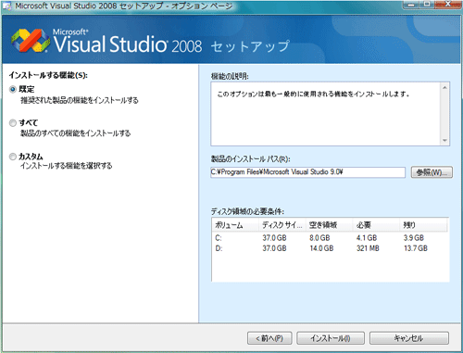Select the 既定 (default) install option
The width and height of the screenshot is (463, 353).
click(x=13, y=90)
